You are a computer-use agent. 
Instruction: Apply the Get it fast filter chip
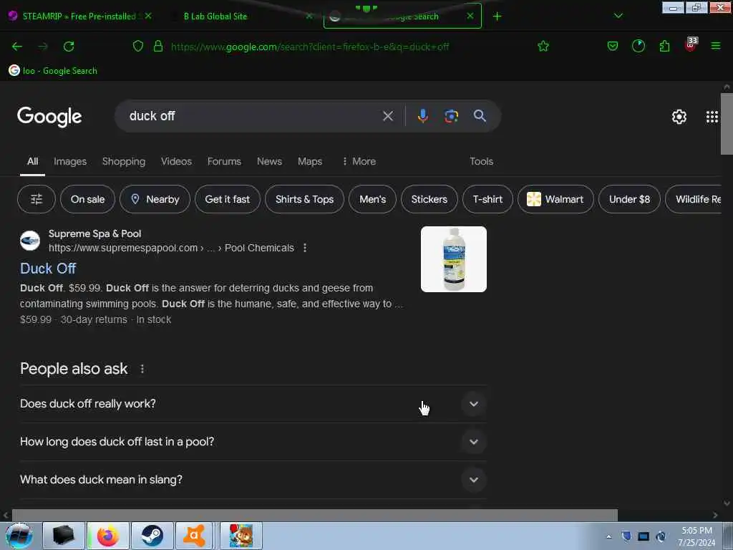[227, 199]
